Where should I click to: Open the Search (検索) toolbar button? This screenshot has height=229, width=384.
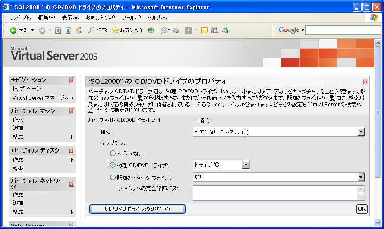[x=98, y=30]
